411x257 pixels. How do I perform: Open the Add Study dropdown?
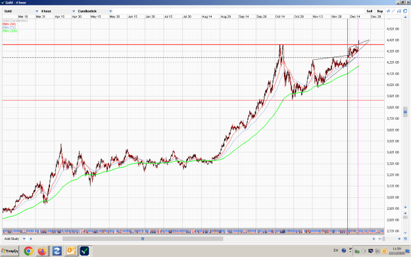(x=15, y=239)
